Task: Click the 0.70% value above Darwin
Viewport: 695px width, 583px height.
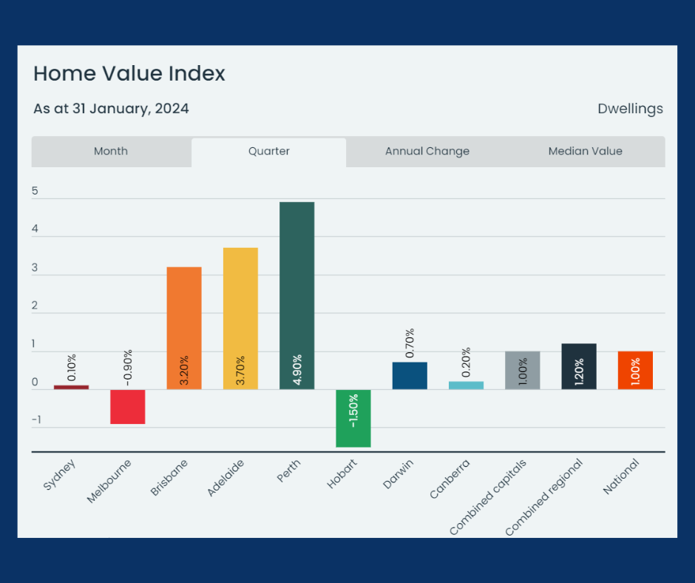Action: [x=410, y=343]
